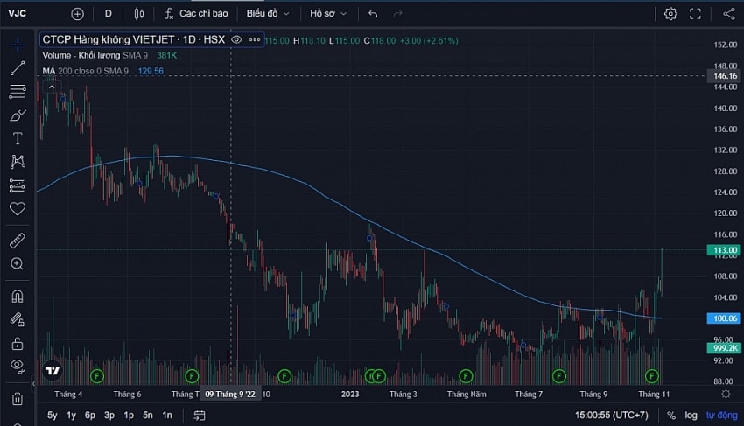
Task: Click the share chart icon
Action: click(729, 14)
